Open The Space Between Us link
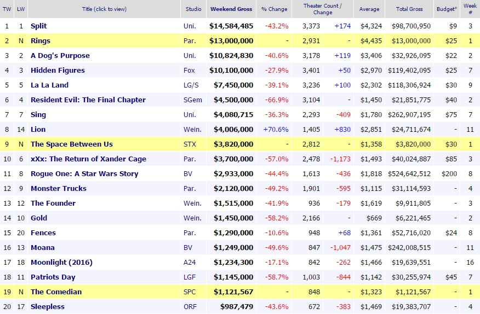 [x=72, y=144]
